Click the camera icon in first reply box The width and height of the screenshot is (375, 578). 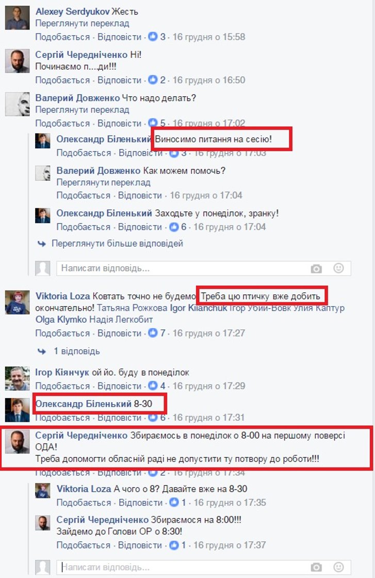(316, 269)
